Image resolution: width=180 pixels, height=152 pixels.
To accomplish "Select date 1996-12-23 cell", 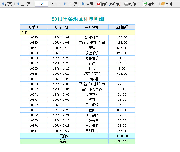I will pyautogui.click(x=61, y=110).
